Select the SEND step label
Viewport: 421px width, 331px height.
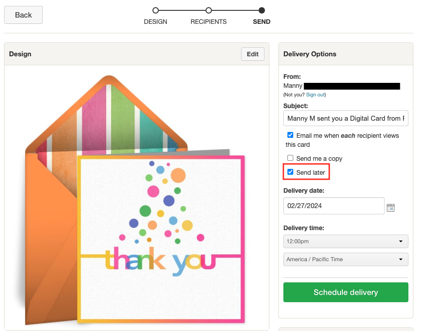click(x=262, y=22)
